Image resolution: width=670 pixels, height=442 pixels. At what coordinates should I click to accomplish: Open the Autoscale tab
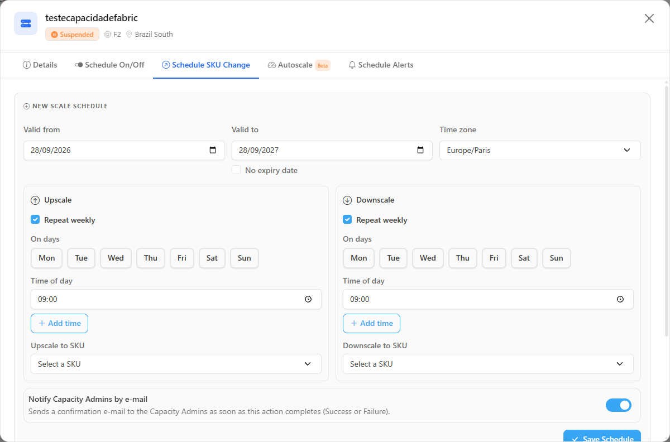click(x=299, y=65)
